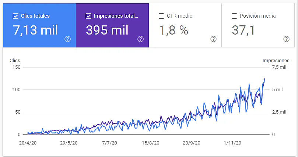Screen dimensions: 298x157
Task: Click the 7,13 mil clicks value
Action: pos(35,30)
